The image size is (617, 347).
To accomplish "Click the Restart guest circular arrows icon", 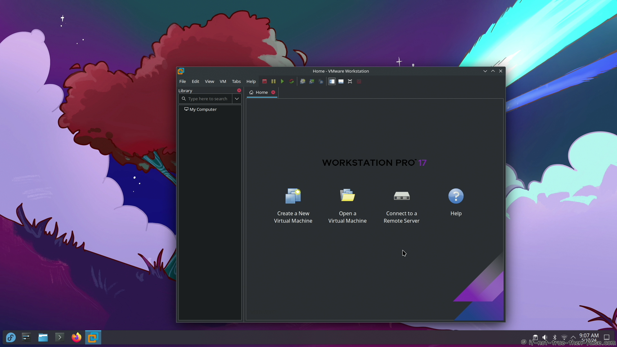I will click(x=291, y=81).
